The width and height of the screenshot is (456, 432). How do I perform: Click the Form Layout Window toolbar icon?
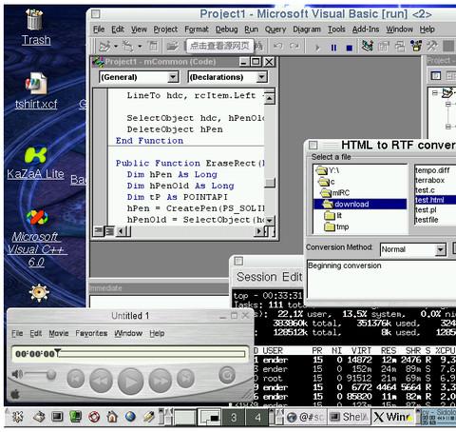tap(400, 47)
